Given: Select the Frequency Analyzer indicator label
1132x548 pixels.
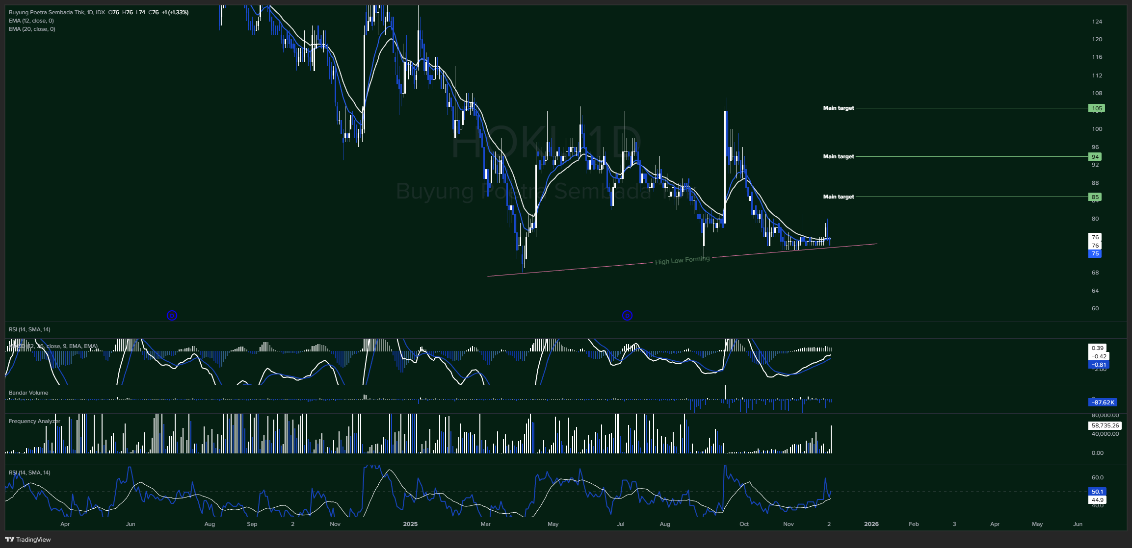Looking at the screenshot, I should tap(34, 421).
